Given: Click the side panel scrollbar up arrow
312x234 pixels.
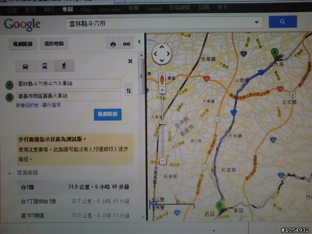Looking at the screenshot, I should pyautogui.click(x=141, y=55).
